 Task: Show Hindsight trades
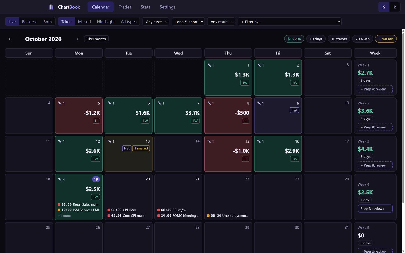pyautogui.click(x=106, y=22)
